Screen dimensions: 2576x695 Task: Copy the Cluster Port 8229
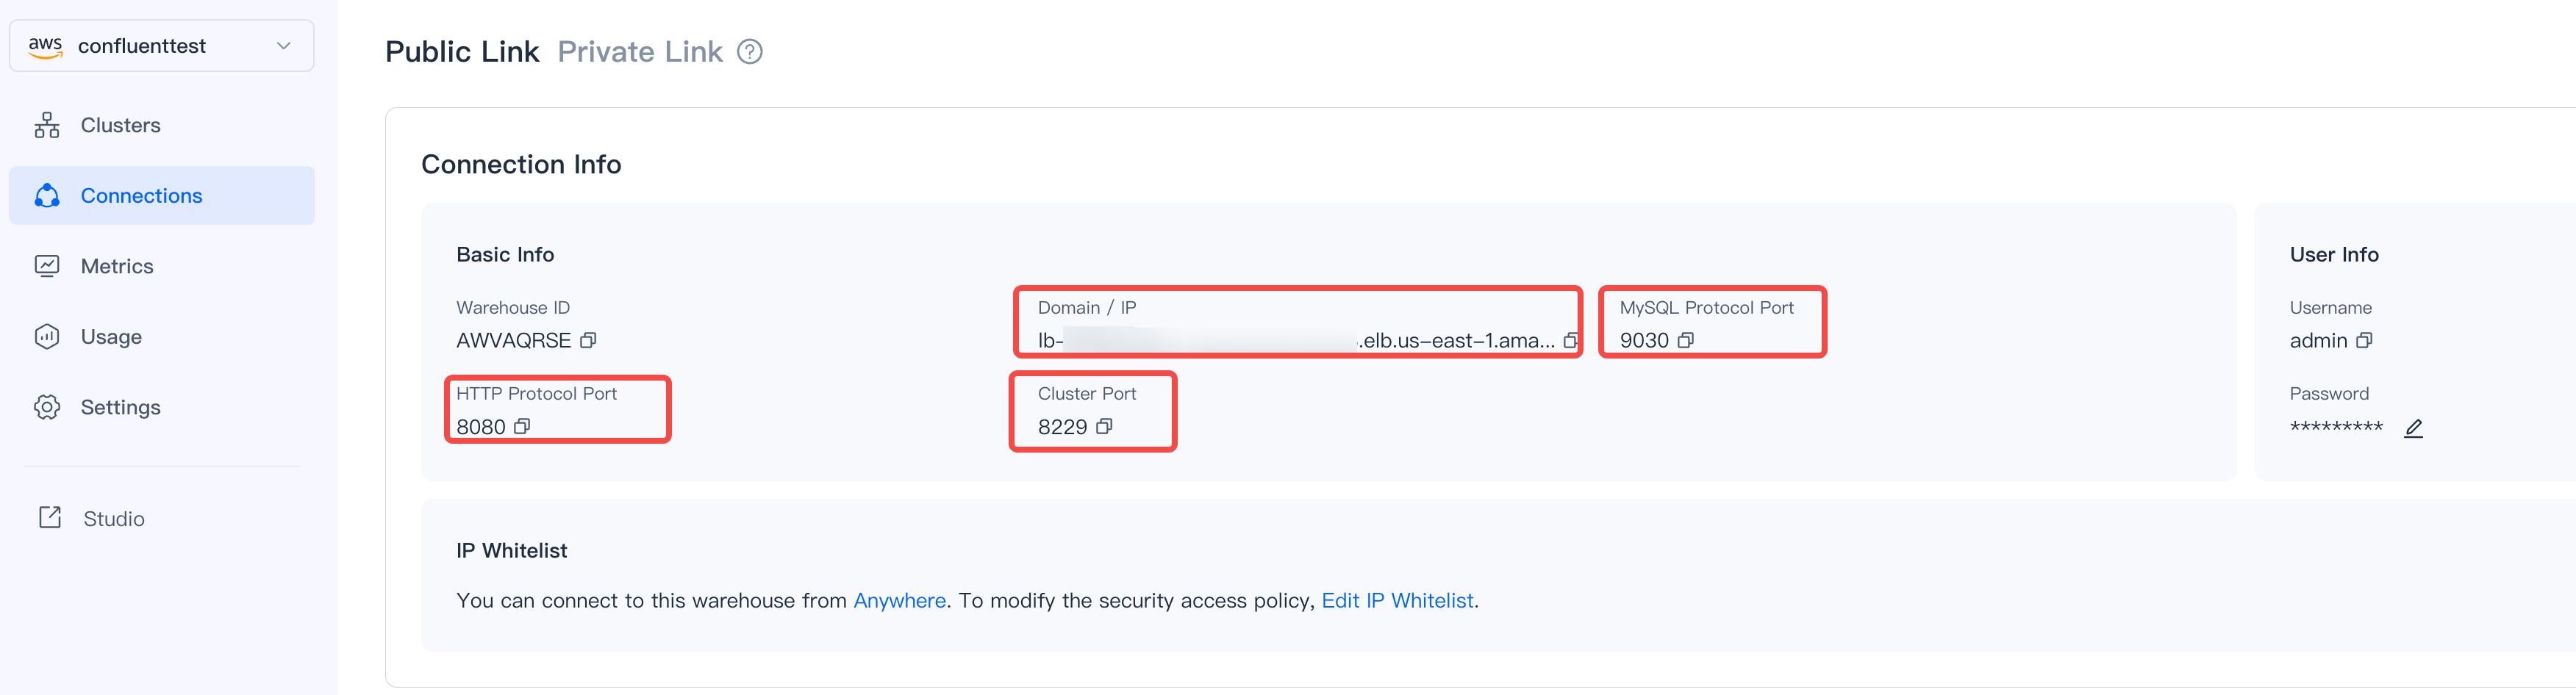(x=1104, y=427)
